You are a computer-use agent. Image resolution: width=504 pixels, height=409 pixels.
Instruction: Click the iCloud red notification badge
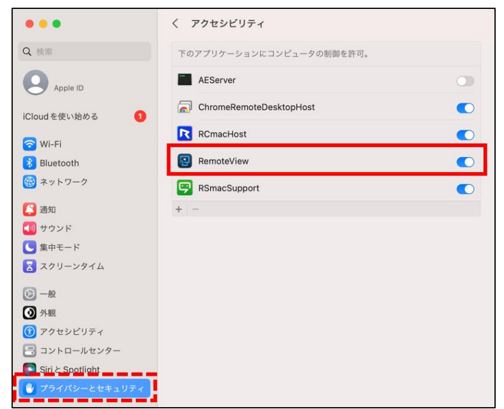click(140, 116)
